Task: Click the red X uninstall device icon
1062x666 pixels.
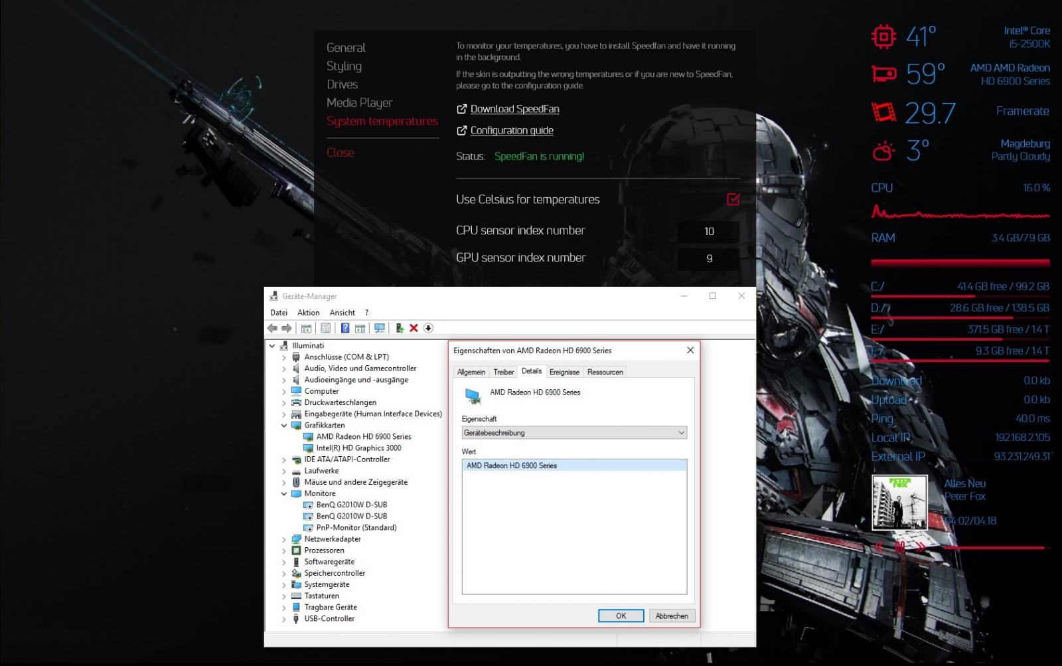Action: (414, 328)
